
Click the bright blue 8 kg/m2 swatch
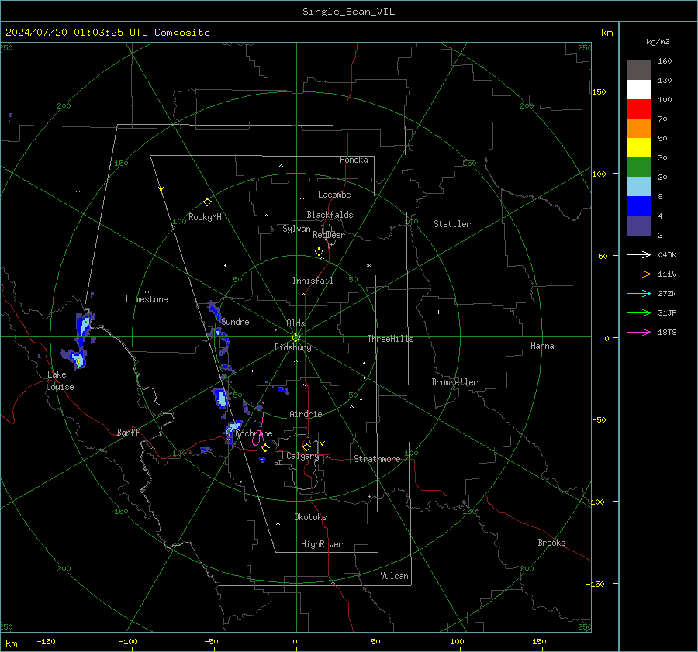(639, 205)
